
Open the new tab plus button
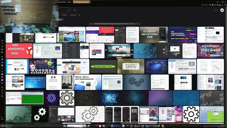click(91, 2)
